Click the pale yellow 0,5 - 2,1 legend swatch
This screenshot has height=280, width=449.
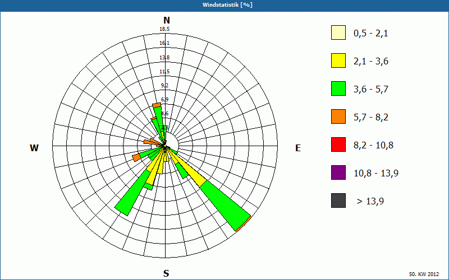pos(338,32)
